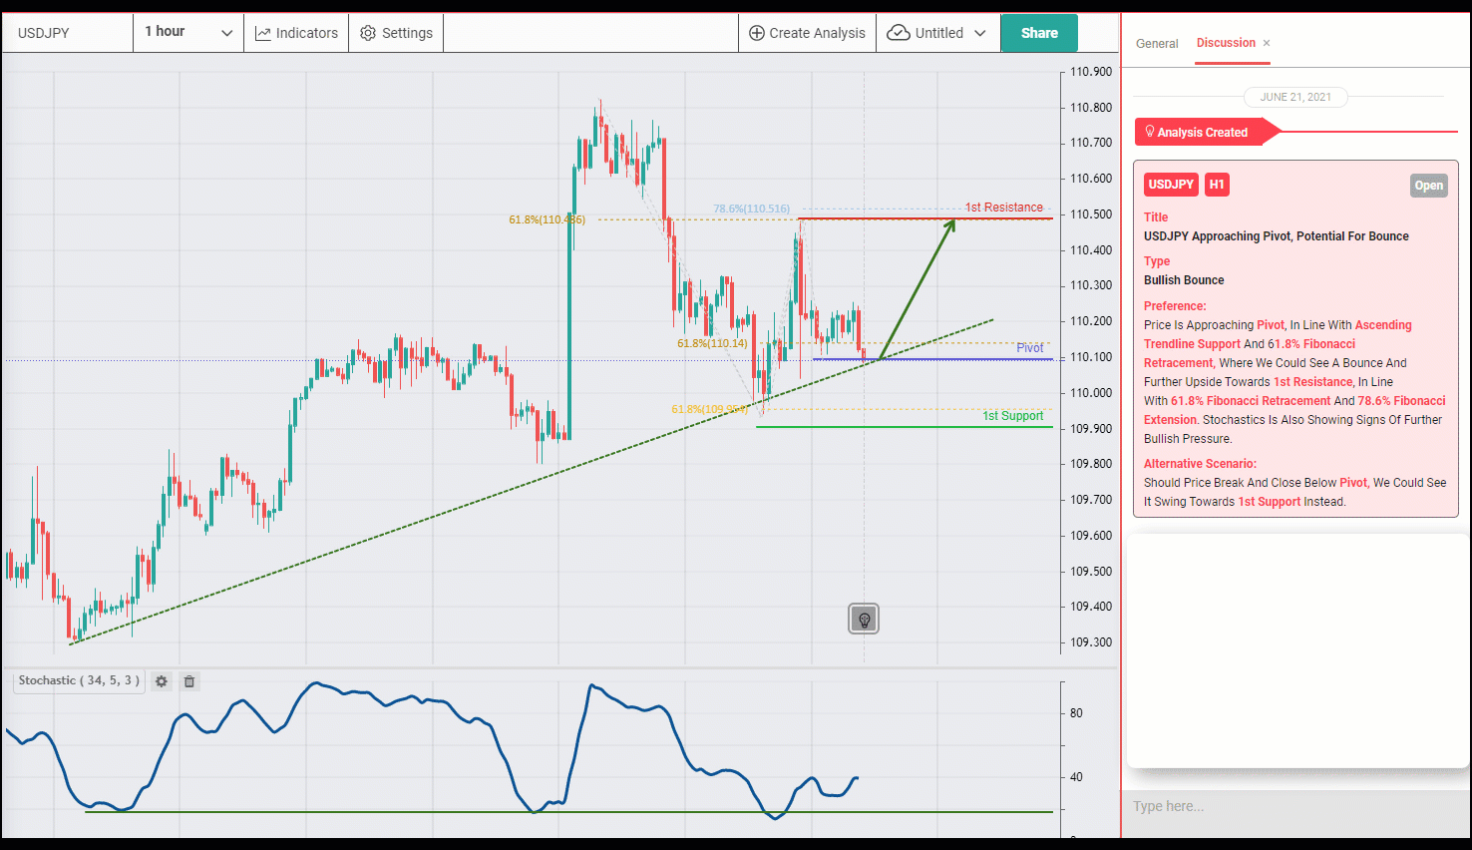Click the Open status badge
The height and width of the screenshot is (850, 1472).
pyautogui.click(x=1428, y=186)
